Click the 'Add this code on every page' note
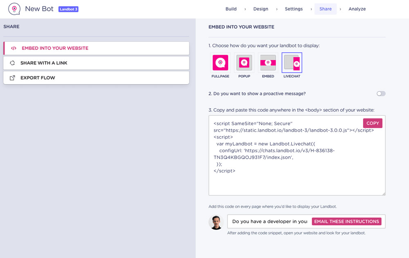409x258 pixels. point(272,206)
